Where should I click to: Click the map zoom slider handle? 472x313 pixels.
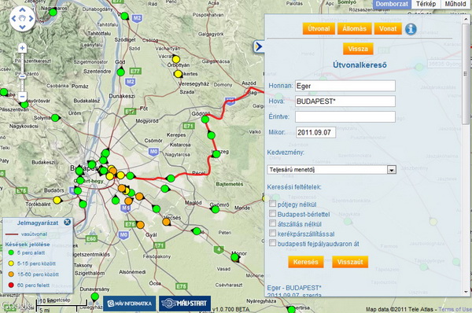(22, 77)
